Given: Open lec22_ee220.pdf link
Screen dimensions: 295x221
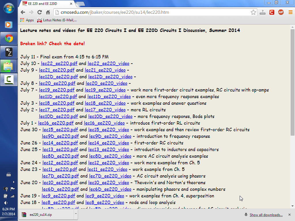Looking at the screenshot, I should 59,64.
